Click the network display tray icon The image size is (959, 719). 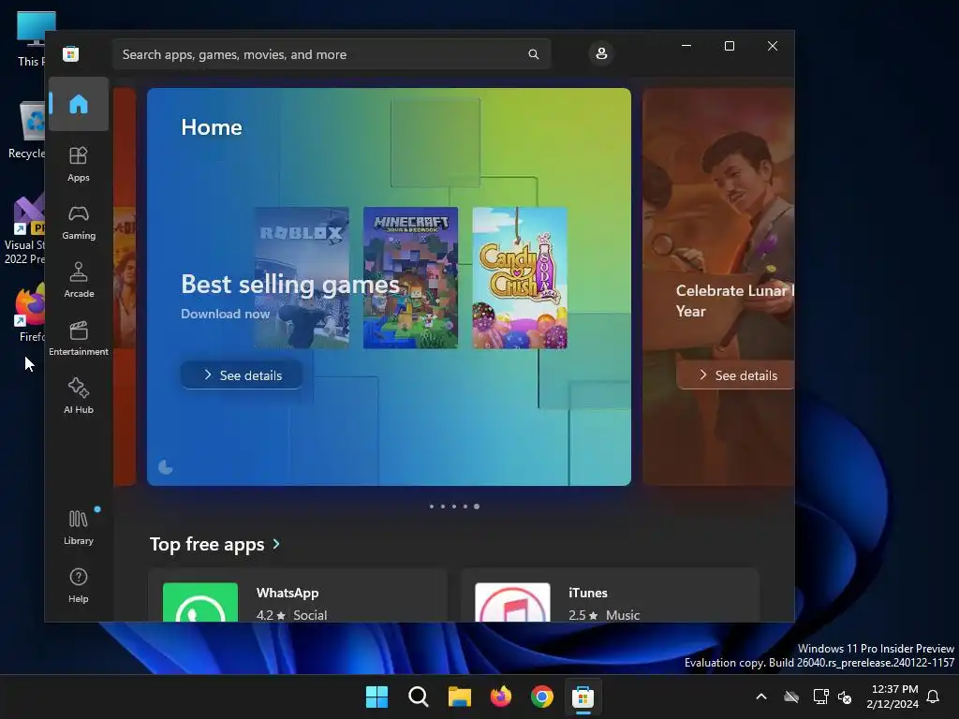pos(820,697)
